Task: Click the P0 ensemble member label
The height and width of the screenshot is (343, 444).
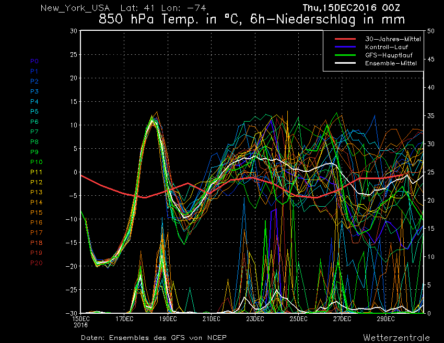Action: click(x=34, y=61)
